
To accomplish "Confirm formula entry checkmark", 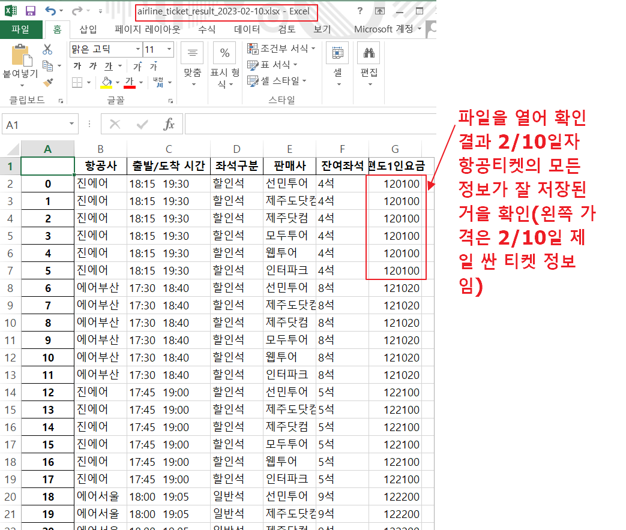I will [142, 125].
